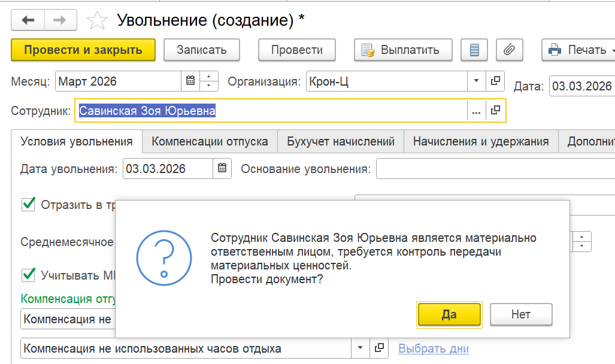Open calendar for Дата увольнения
The width and height of the screenshot is (615, 364).
click(x=222, y=169)
